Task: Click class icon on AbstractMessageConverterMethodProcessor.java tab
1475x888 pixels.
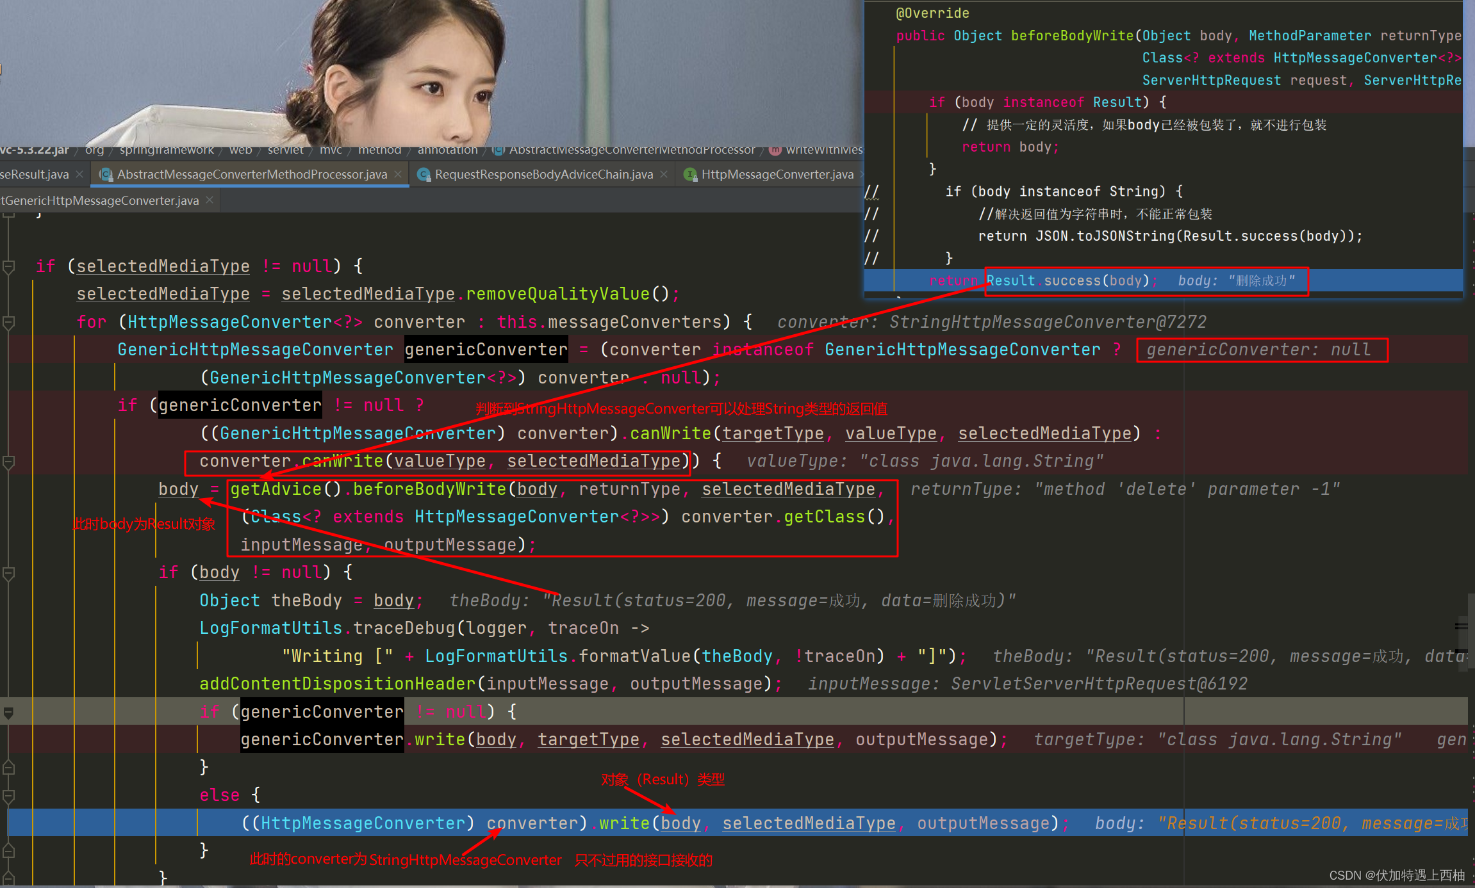Action: 106,174
